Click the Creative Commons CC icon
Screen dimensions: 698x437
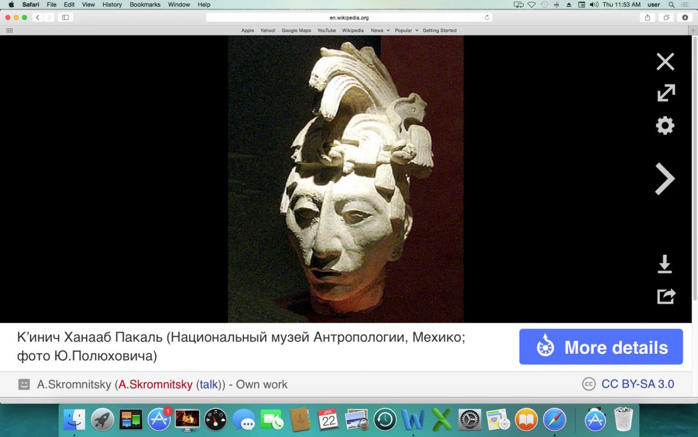click(588, 384)
